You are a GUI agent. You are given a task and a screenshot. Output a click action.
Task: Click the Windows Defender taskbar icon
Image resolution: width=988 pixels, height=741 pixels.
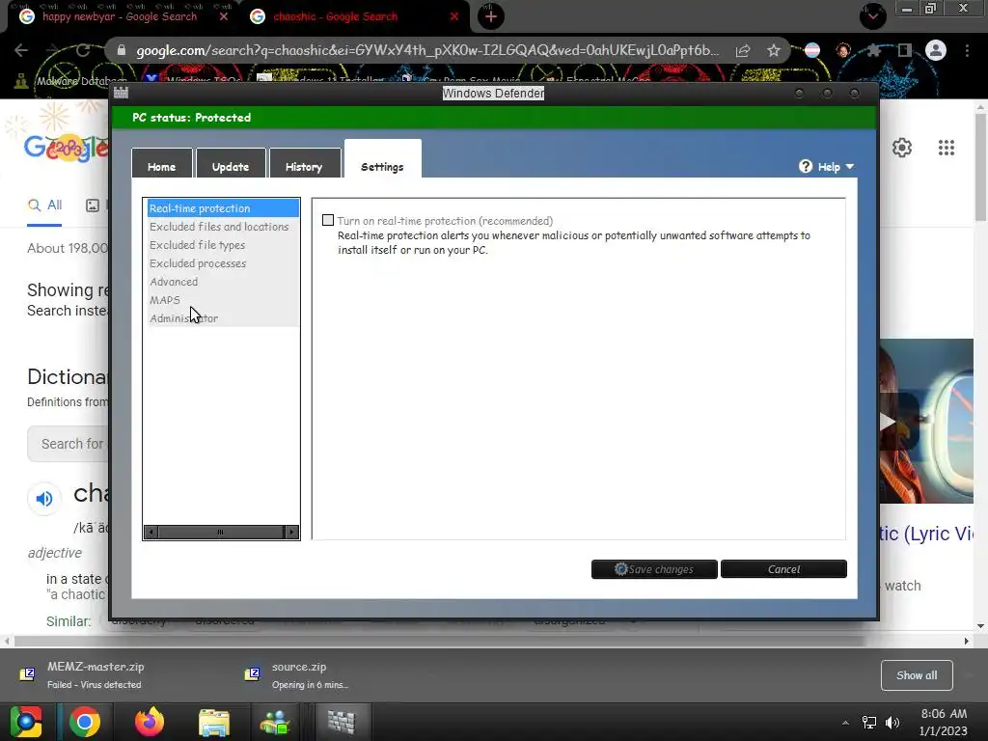[341, 722]
